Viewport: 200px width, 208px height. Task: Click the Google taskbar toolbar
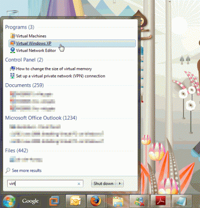(30, 201)
